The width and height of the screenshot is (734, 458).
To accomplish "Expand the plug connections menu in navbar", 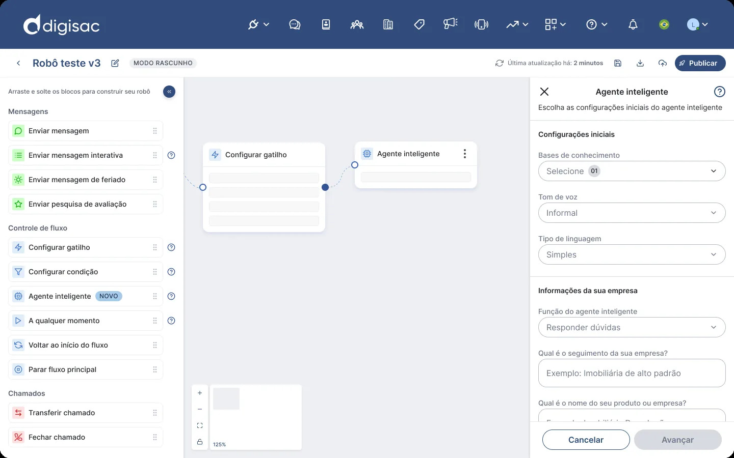I will click(x=258, y=24).
